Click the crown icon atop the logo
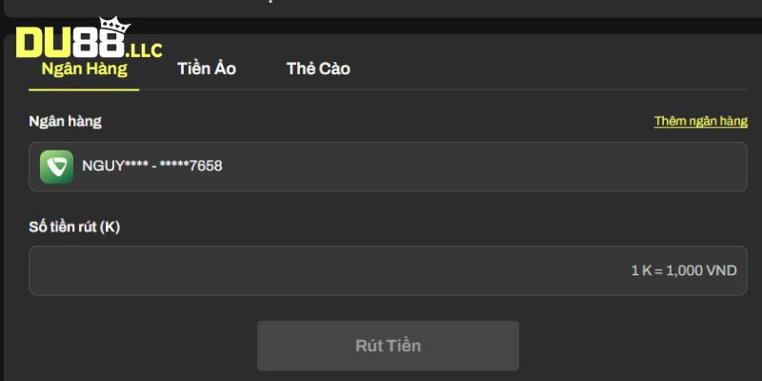 pos(114,26)
